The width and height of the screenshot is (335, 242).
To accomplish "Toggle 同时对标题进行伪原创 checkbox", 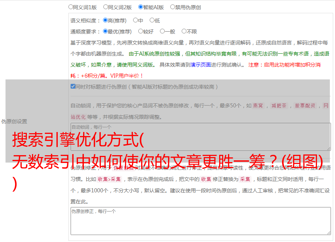I will click(73, 86).
